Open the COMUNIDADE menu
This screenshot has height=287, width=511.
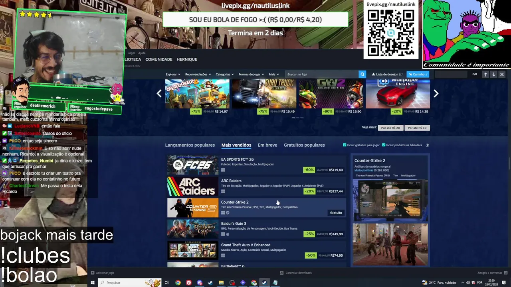pos(159,59)
